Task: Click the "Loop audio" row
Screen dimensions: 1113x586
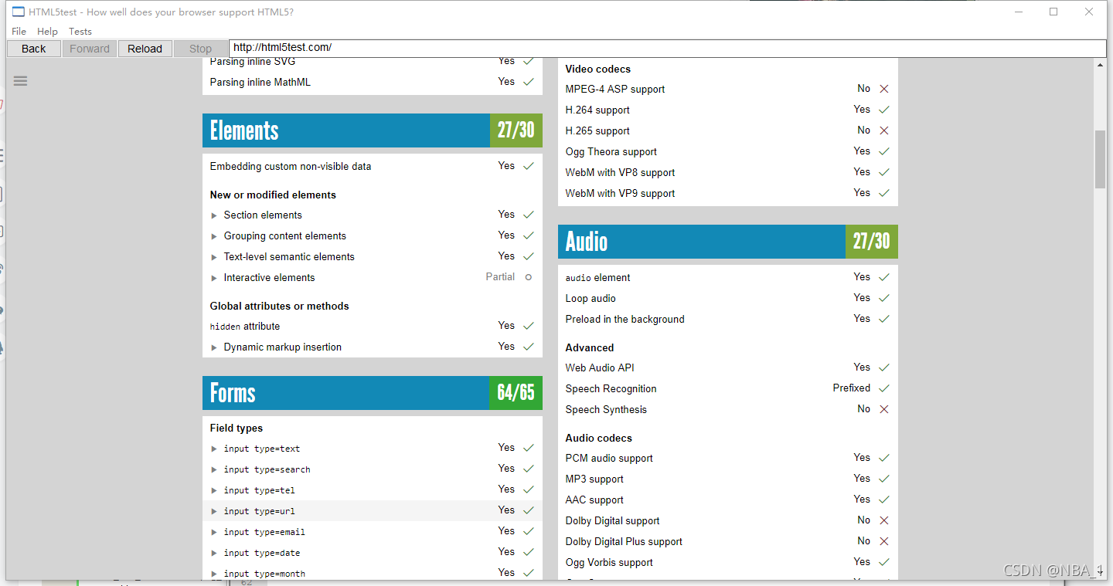Action: click(728, 298)
